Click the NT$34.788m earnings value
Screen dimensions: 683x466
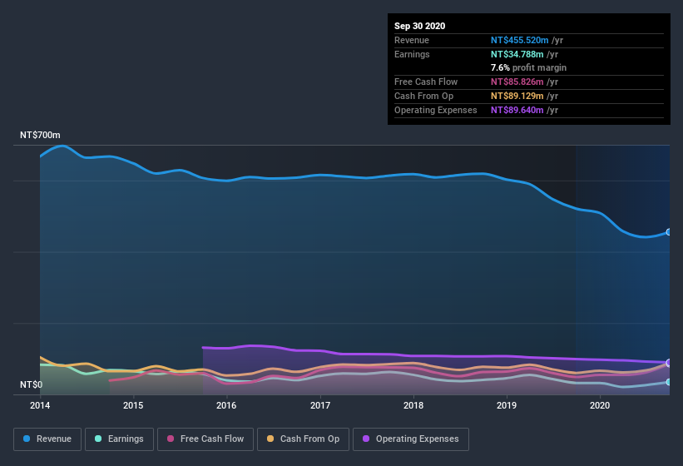(517, 54)
